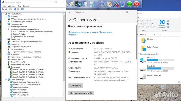Expand the Видеоадаптеры node

[6, 24]
